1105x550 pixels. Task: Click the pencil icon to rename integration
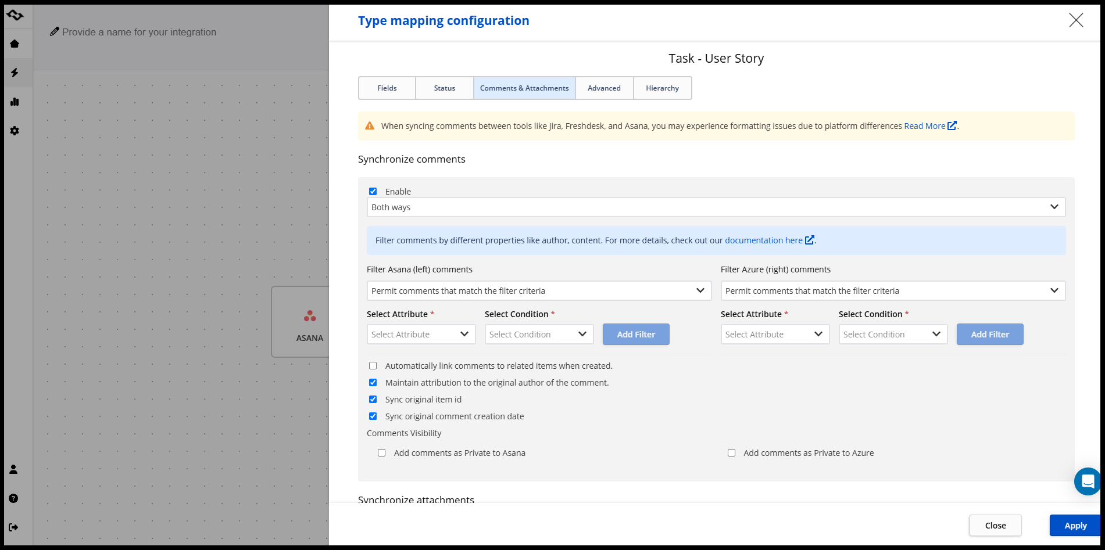coord(55,31)
